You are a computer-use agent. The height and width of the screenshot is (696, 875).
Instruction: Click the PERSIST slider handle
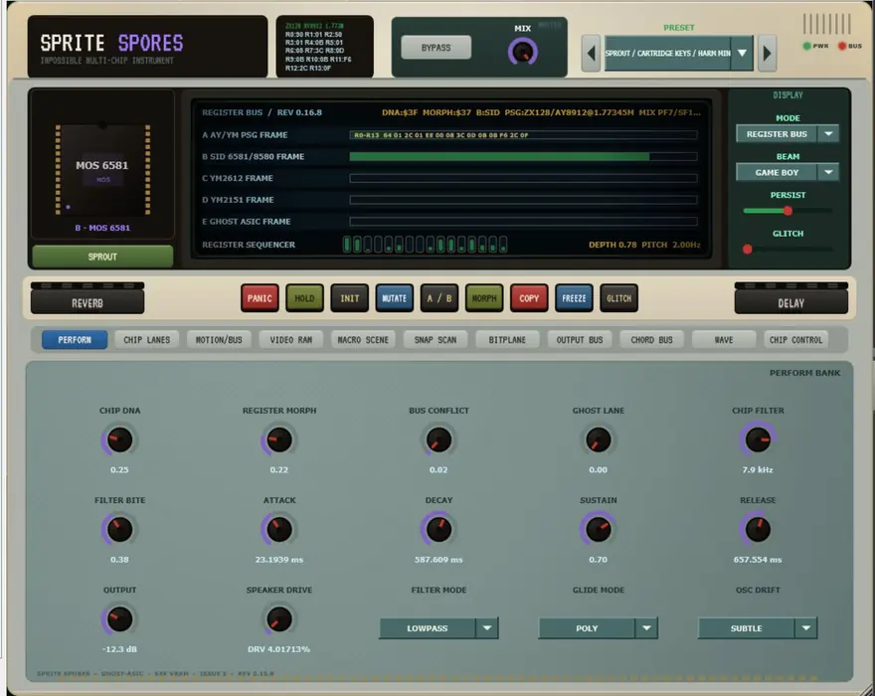click(787, 211)
